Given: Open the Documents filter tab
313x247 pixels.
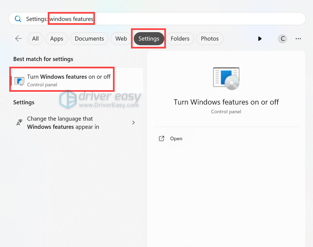Looking at the screenshot, I should (89, 39).
